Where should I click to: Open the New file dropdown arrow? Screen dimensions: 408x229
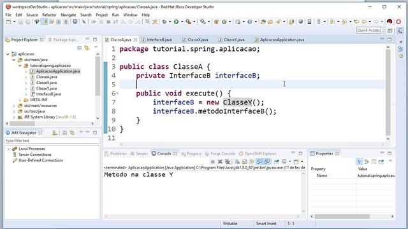[14, 22]
